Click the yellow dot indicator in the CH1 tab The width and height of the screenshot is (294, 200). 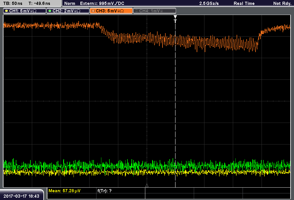click(x=7, y=11)
